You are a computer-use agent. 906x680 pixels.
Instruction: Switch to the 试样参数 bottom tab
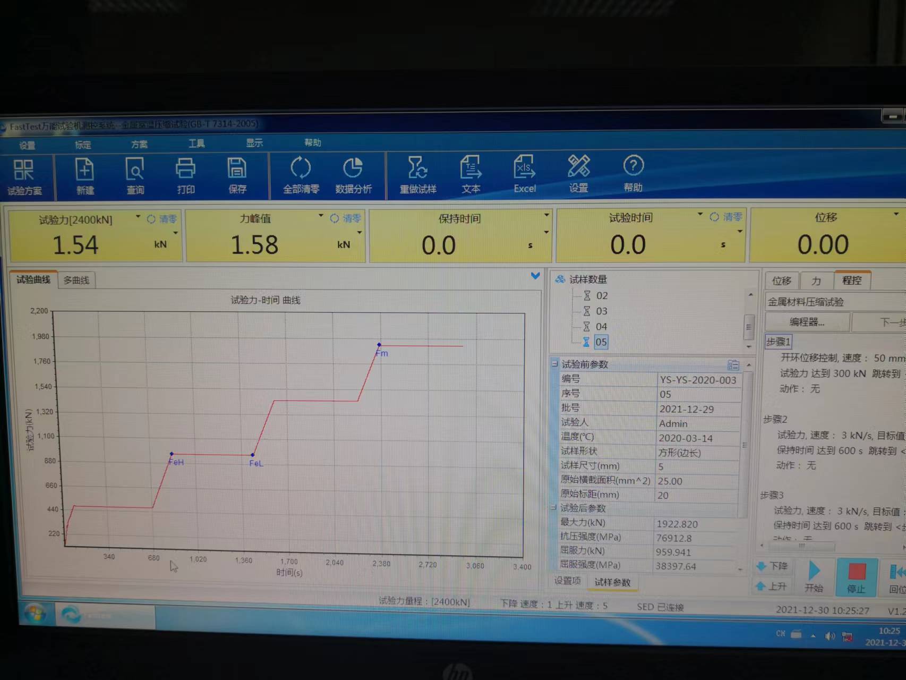(612, 582)
